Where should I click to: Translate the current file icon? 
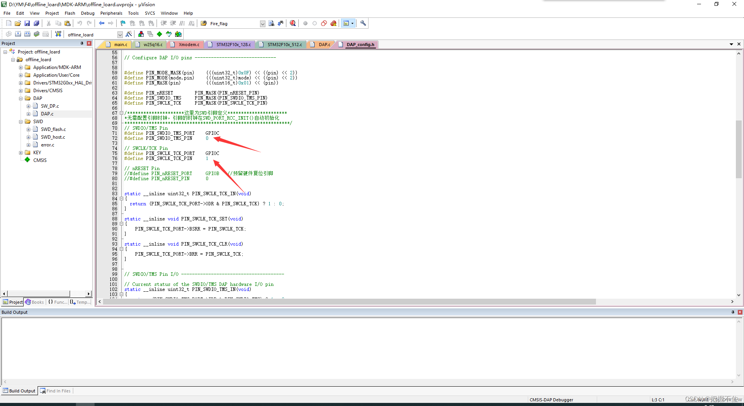9,34
